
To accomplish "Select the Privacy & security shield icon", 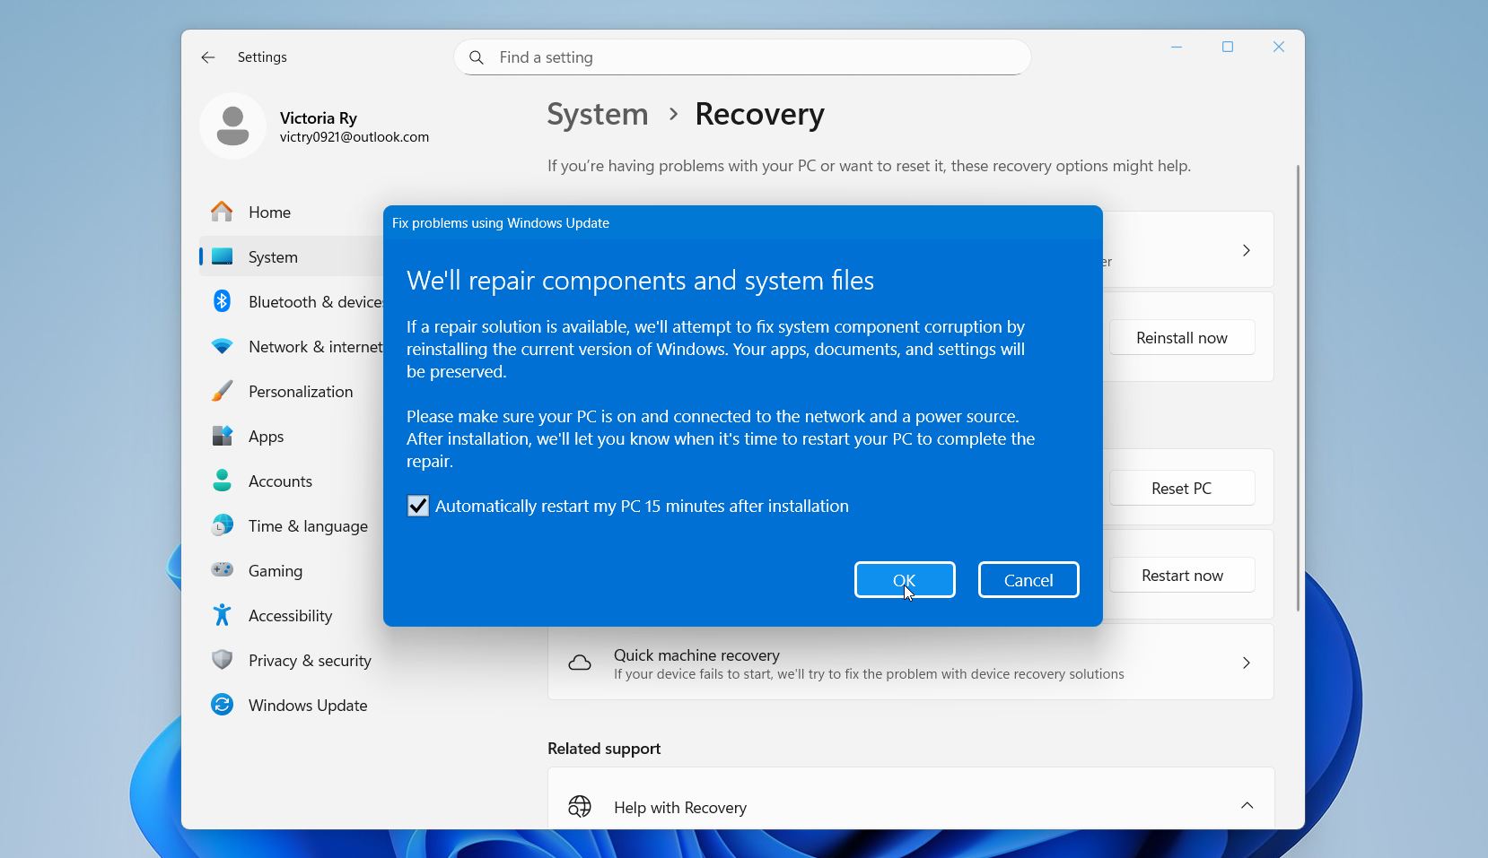I will click(222, 660).
